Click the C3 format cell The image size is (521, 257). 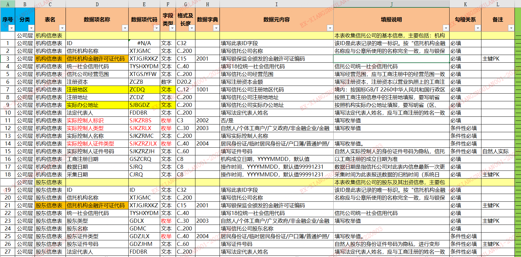tap(186, 120)
